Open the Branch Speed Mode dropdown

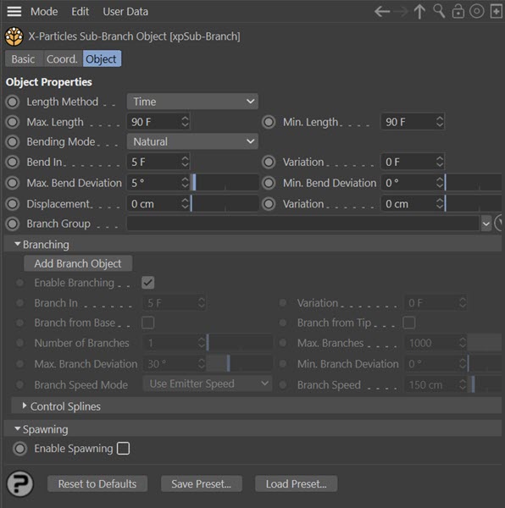click(208, 384)
